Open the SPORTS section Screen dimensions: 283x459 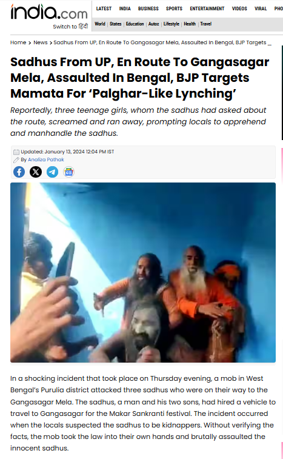point(174,8)
